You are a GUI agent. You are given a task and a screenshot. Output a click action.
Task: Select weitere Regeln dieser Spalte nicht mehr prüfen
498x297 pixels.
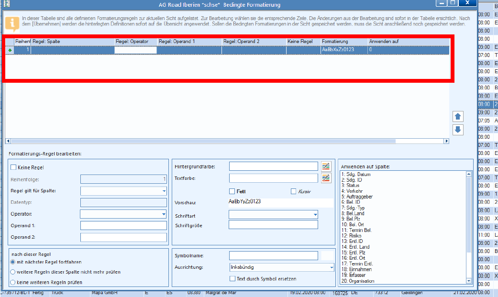13,272
